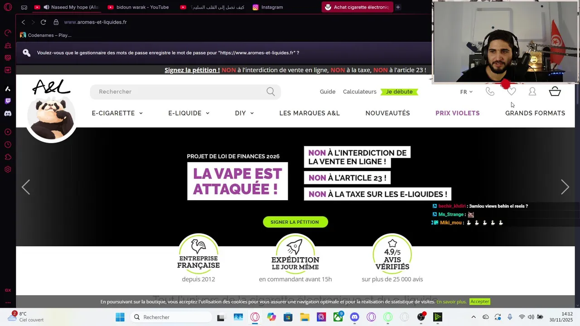Open the Opera GX main menu logo
580x326 pixels.
point(8,7)
